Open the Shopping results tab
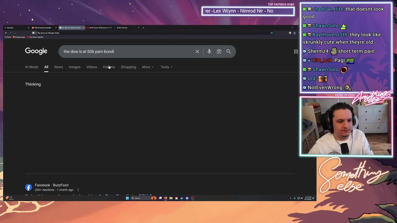 pos(128,67)
